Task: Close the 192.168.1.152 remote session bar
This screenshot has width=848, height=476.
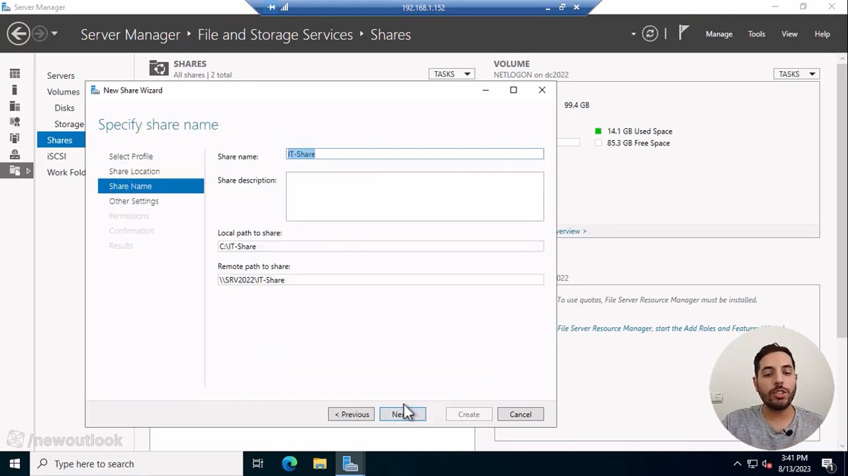Action: point(577,7)
